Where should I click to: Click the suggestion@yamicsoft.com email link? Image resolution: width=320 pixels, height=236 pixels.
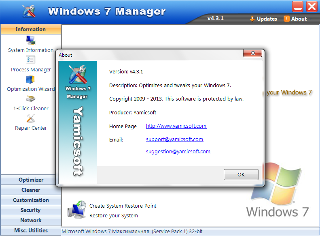pos(178,152)
